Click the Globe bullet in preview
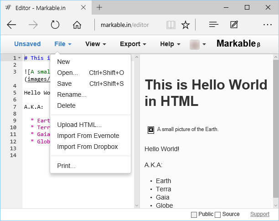Image resolution: width=279 pixels, height=221 pixels. point(164,205)
